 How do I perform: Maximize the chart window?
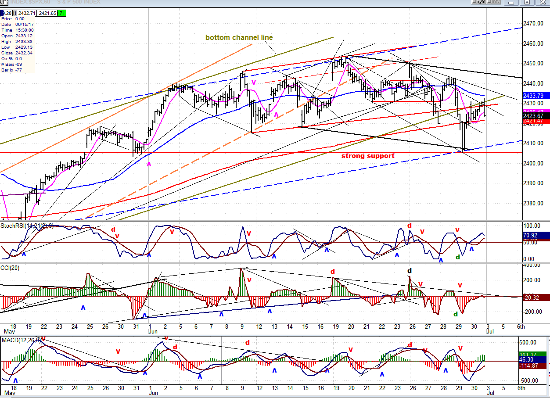(527, 2)
